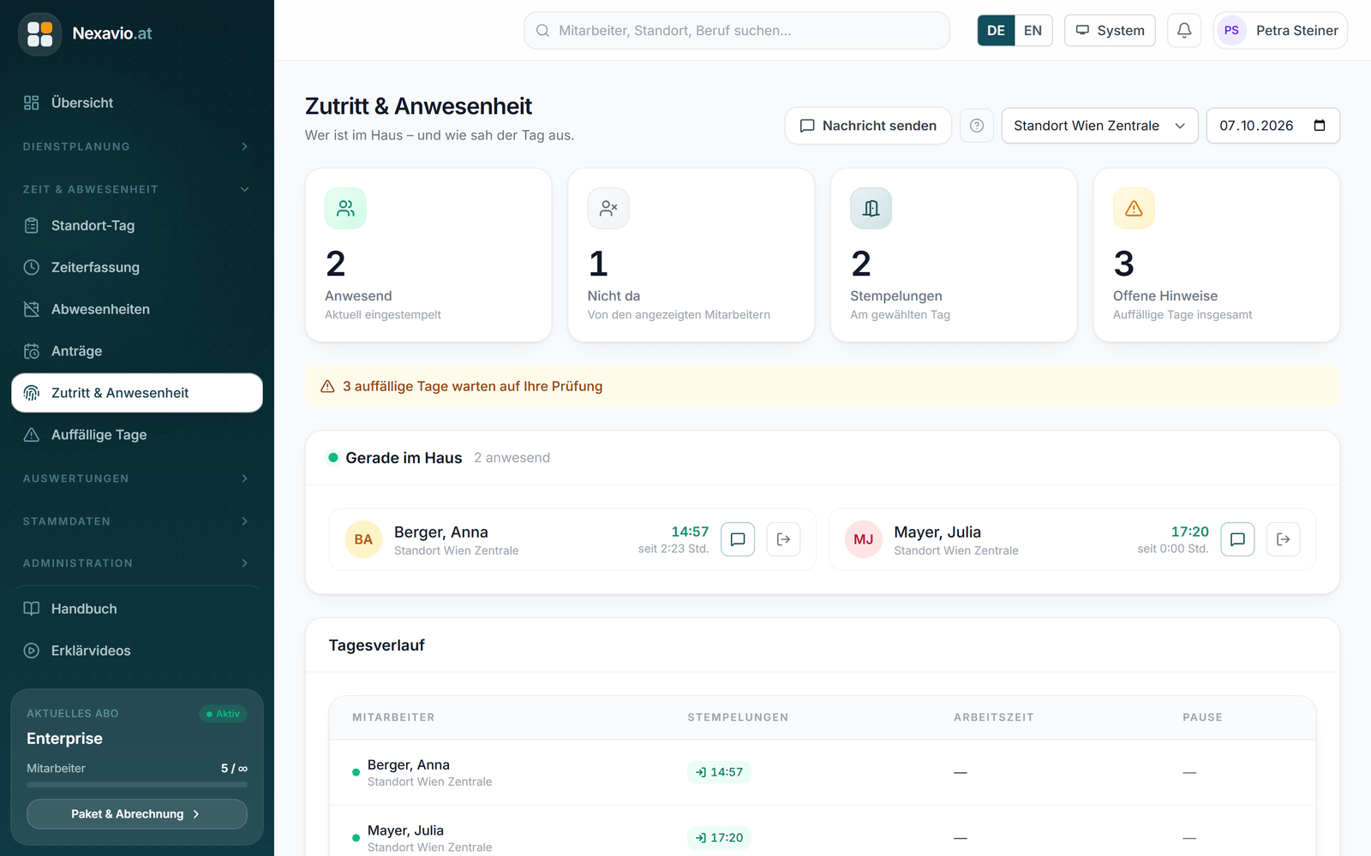
Task: Click the search magnifier icon
Action: tap(542, 31)
